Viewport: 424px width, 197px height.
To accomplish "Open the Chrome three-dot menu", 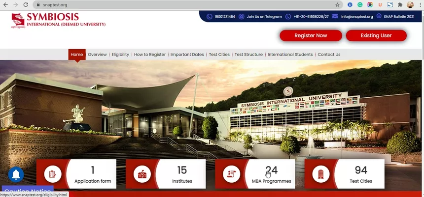I will (420, 4).
